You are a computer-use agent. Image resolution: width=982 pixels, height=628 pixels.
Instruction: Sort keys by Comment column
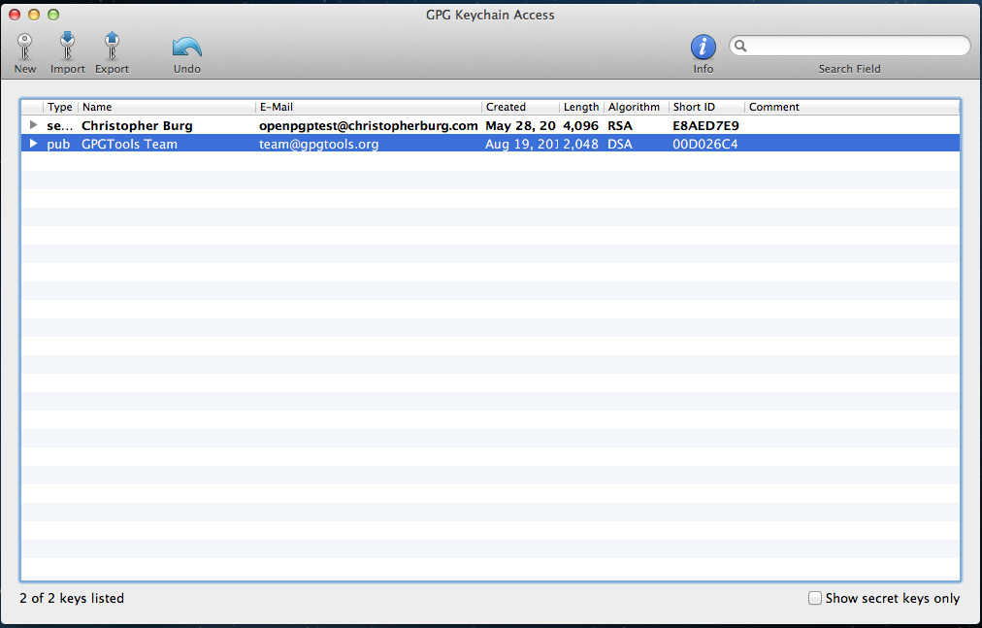(x=852, y=107)
